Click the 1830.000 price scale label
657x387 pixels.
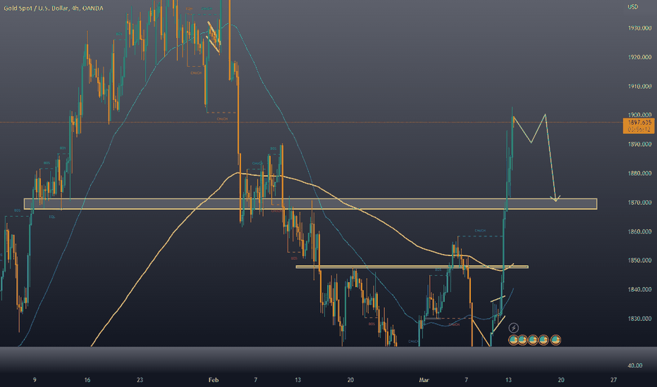[x=639, y=318]
